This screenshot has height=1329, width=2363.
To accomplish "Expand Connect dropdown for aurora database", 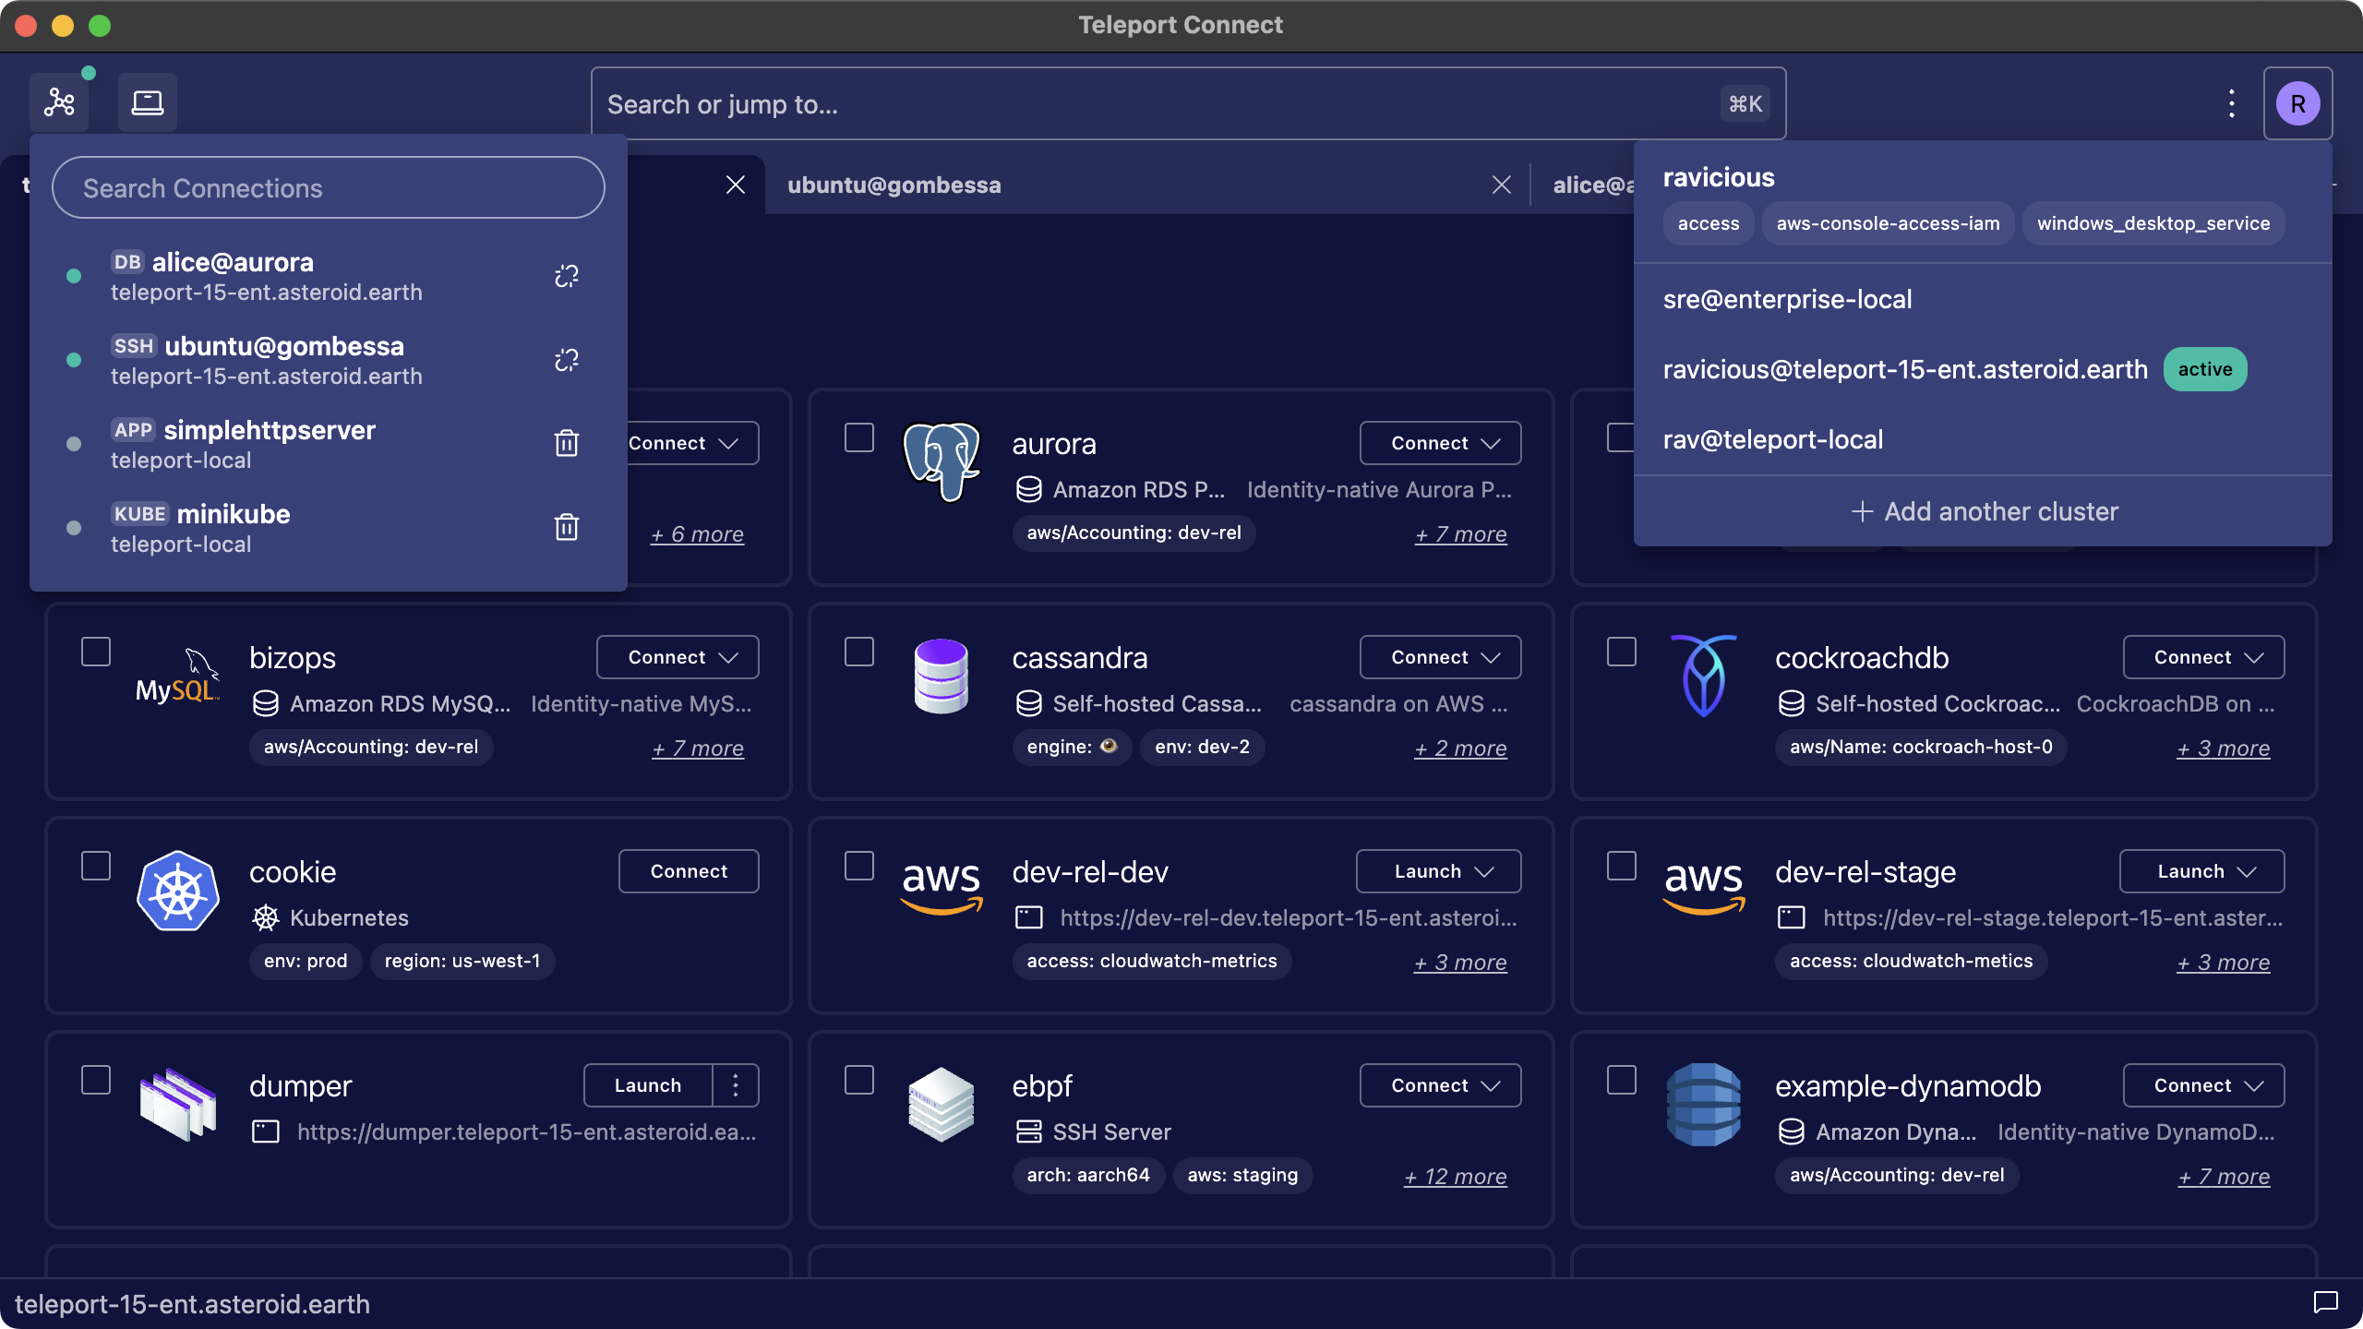I will pos(1487,441).
